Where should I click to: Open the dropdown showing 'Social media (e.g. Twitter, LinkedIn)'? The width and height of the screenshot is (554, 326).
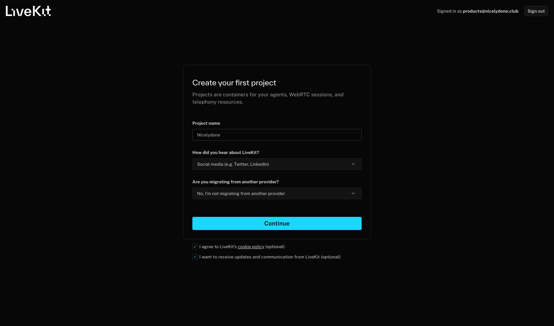tap(277, 164)
